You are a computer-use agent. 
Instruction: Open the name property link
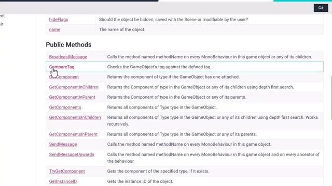tap(54, 29)
